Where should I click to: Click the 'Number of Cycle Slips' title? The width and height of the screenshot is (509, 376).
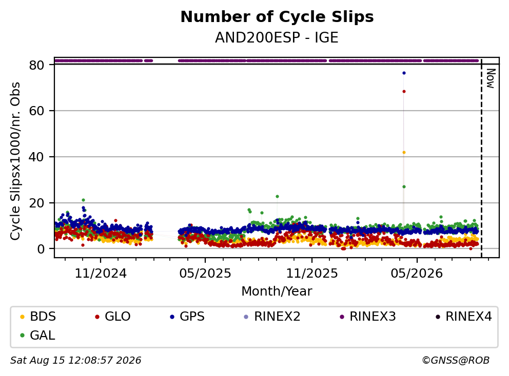click(277, 17)
